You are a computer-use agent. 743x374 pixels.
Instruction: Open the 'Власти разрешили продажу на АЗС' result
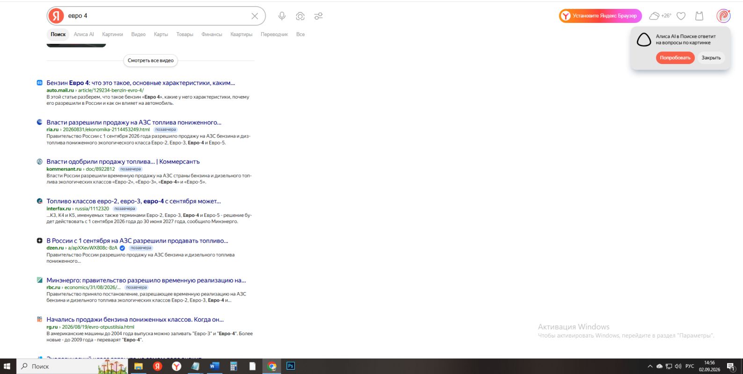pos(134,122)
